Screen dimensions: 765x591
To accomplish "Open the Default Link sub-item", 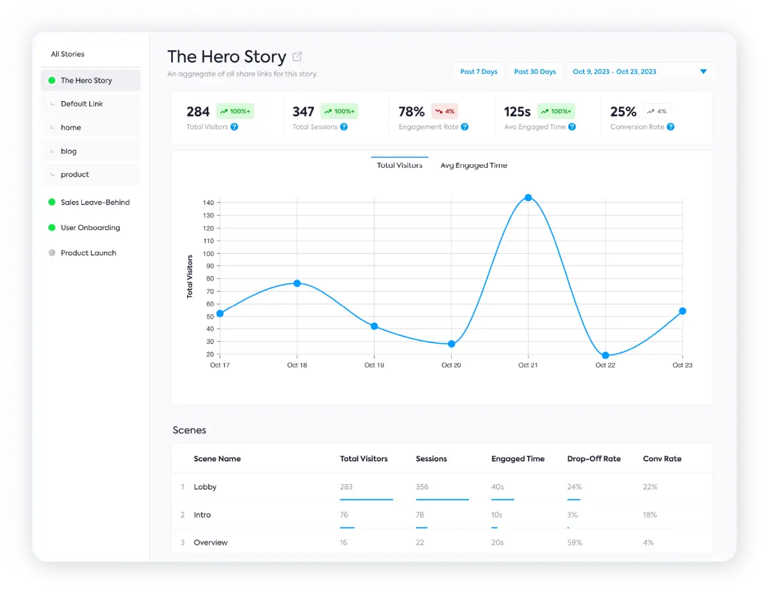I will point(82,104).
